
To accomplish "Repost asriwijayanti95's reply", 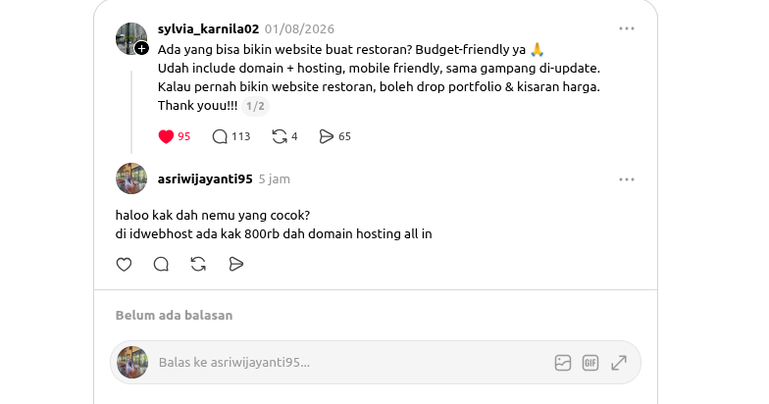I will tap(198, 265).
